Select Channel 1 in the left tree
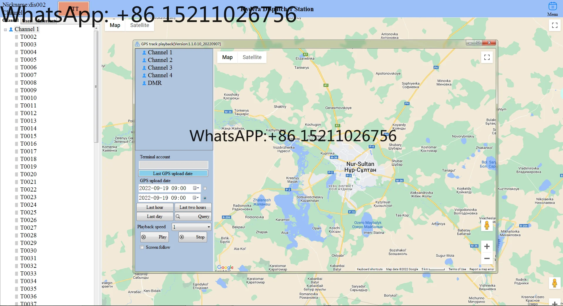The width and height of the screenshot is (563, 306). 27,29
